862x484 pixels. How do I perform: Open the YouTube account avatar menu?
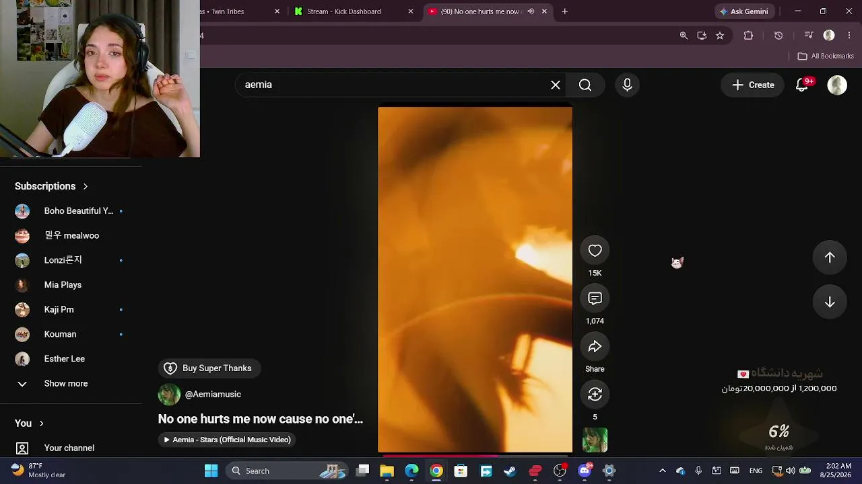[837, 85]
